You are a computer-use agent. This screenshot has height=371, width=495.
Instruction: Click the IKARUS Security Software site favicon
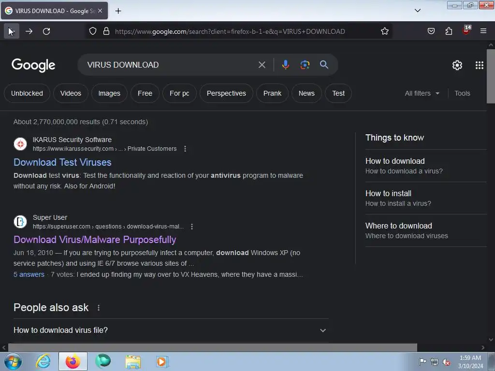(20, 144)
